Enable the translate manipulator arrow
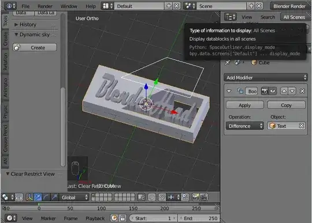Image resolution: width=312 pixels, height=223 pixels. pos(38,198)
